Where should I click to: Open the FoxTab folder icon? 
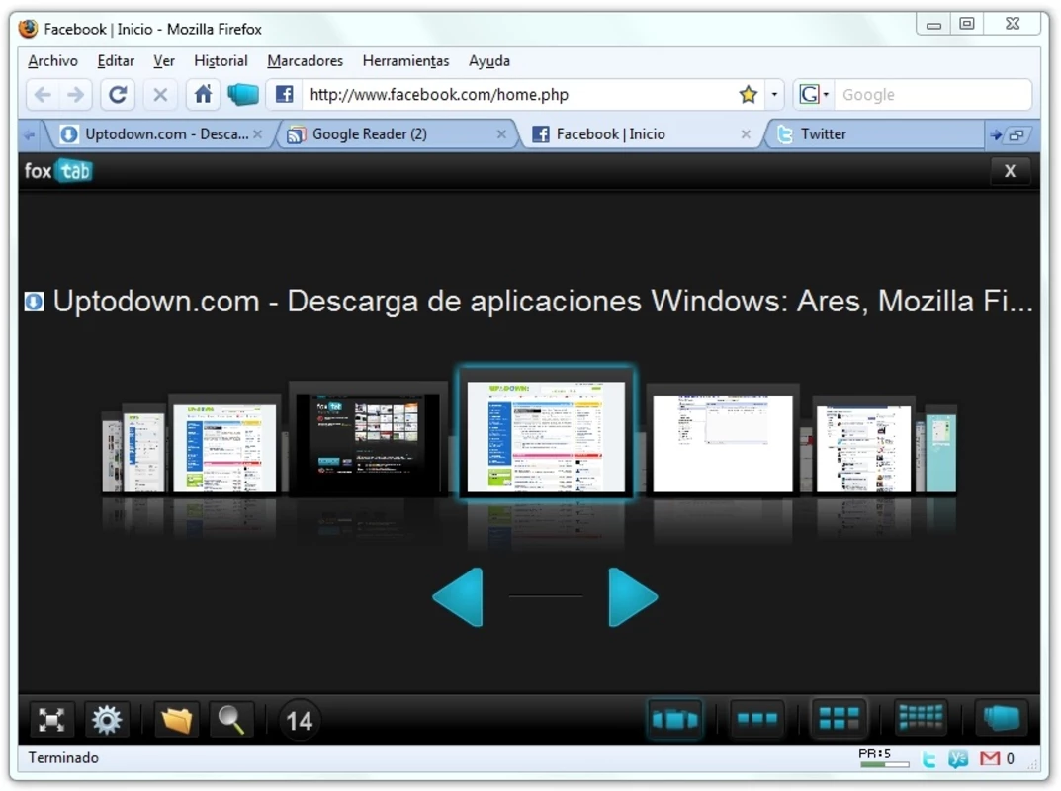(177, 719)
